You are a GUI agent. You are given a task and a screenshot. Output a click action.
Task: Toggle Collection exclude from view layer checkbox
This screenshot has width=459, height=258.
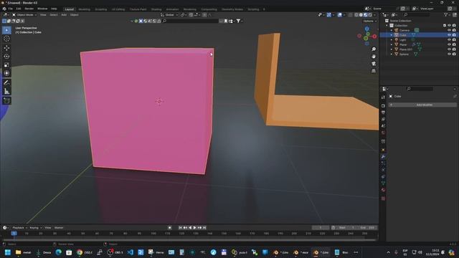tap(445, 26)
